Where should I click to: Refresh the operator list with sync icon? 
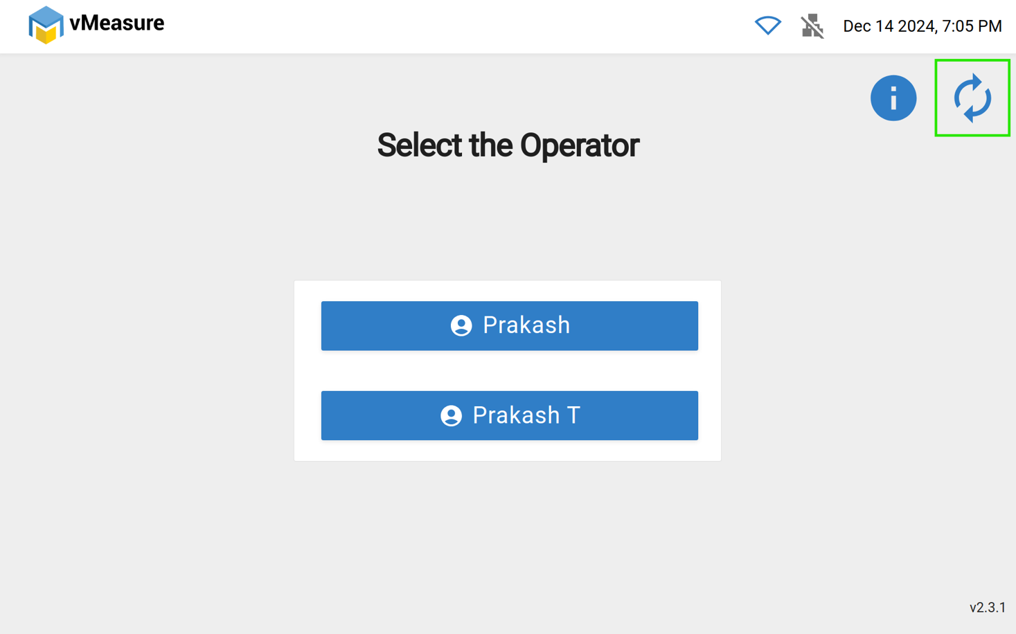[x=972, y=98]
